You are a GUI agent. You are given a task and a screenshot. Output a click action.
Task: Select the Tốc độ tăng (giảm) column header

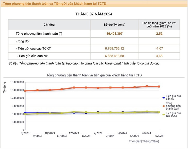159,25
